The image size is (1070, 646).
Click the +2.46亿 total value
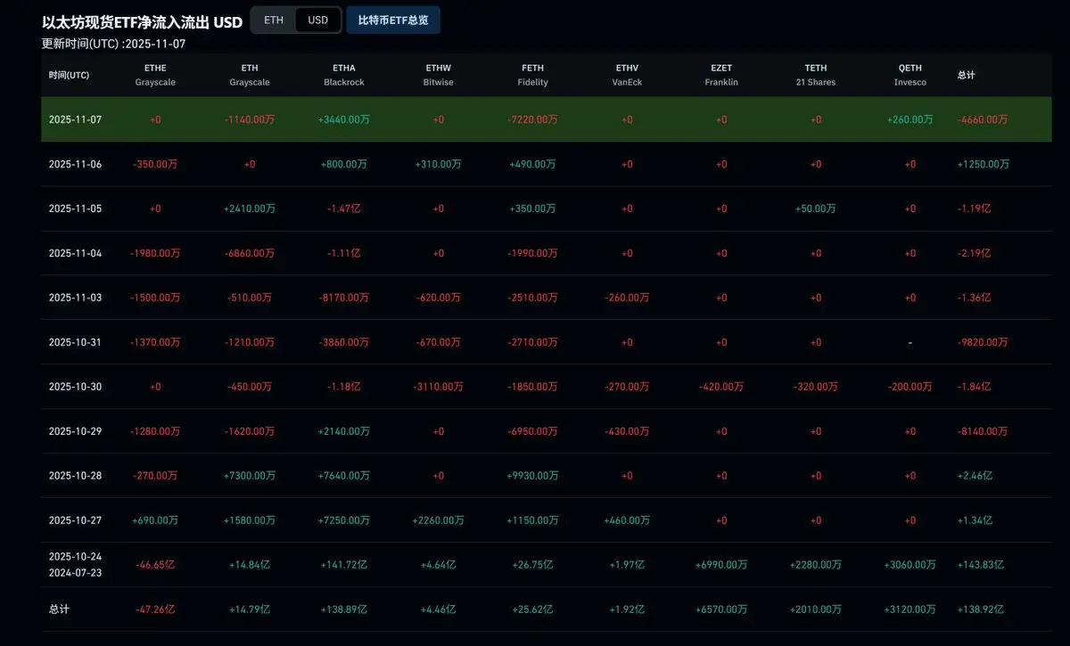(x=975, y=476)
